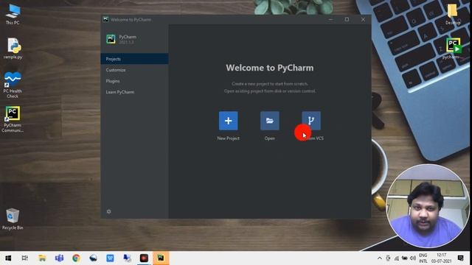Open Task View in taskbar
The image size is (472, 265).
coord(25,258)
